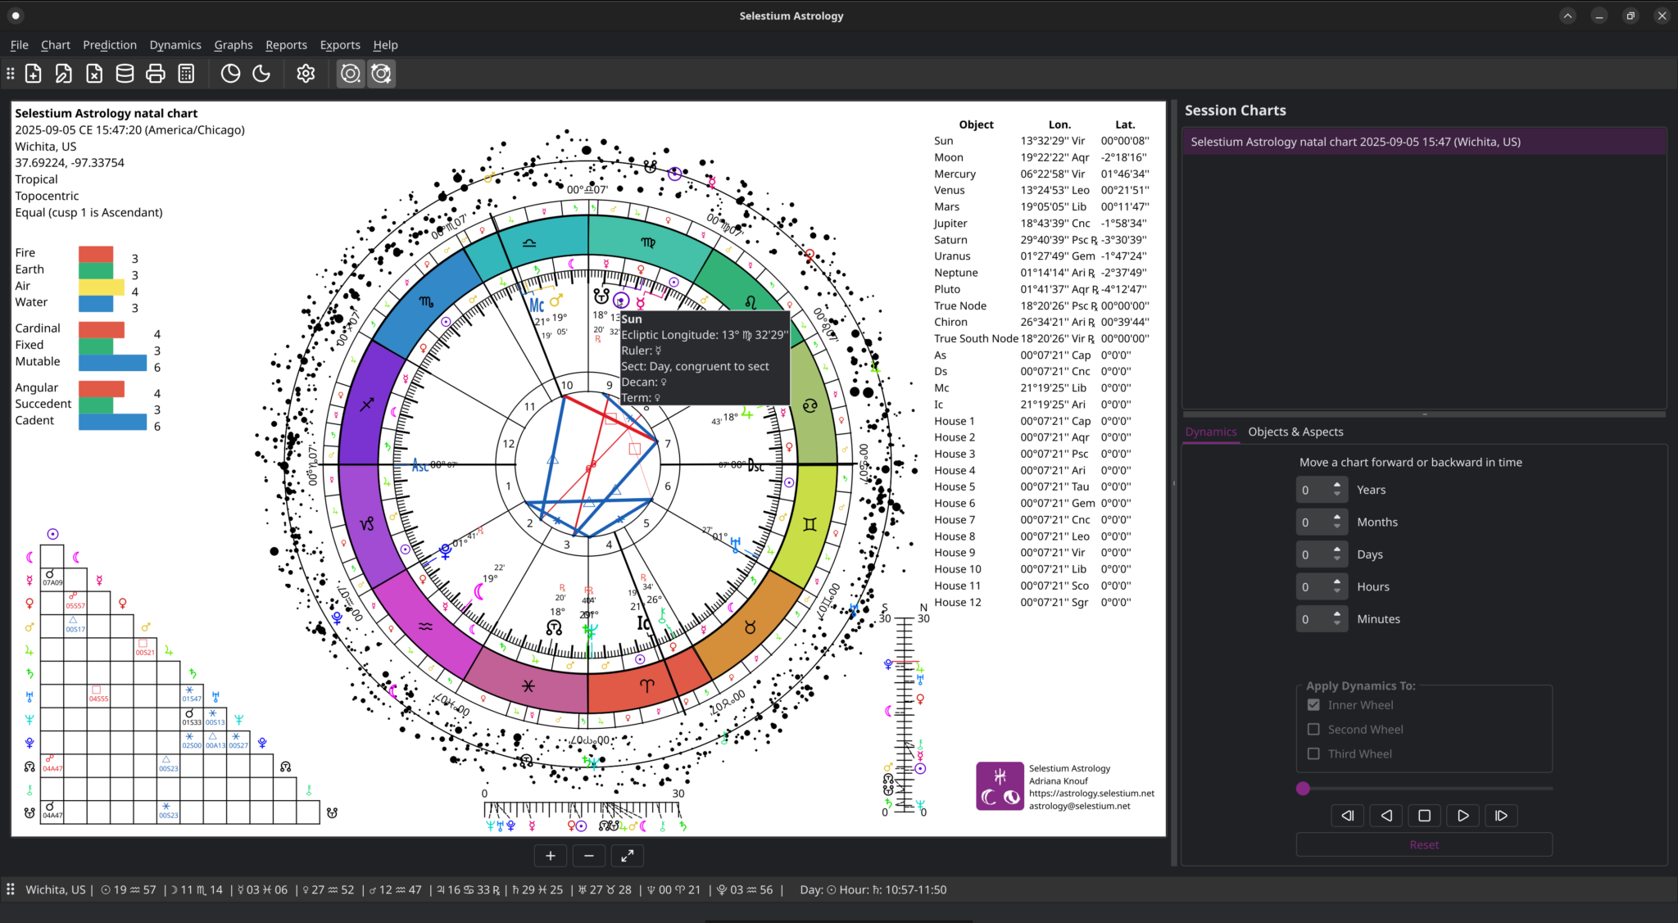This screenshot has height=923, width=1678.
Task: Switch to the Objects & Aspects tab
Action: click(1295, 432)
